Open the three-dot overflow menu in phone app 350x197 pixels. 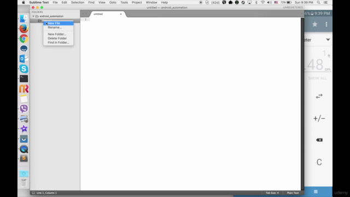click(326, 24)
